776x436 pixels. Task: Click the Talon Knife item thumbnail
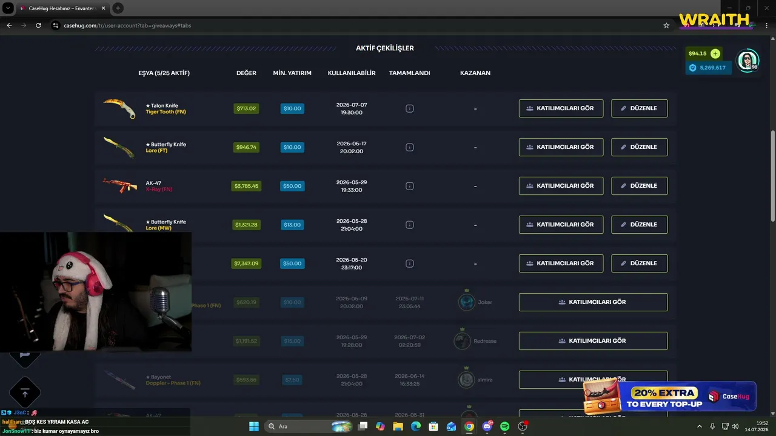click(x=119, y=108)
